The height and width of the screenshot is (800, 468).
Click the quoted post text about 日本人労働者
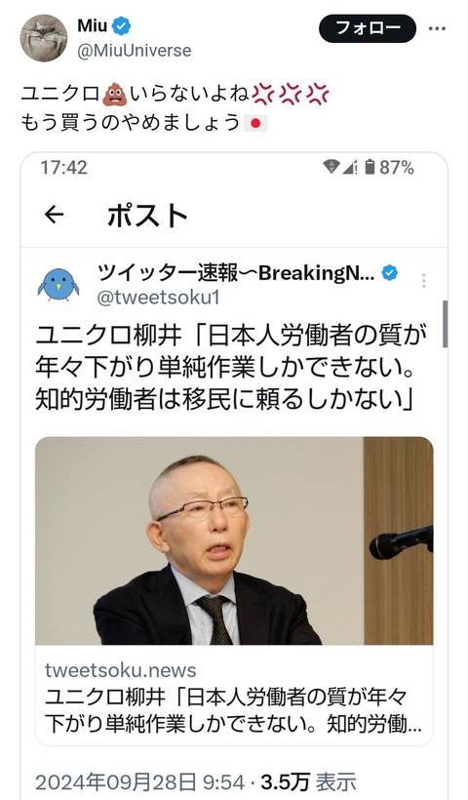[x=231, y=368]
